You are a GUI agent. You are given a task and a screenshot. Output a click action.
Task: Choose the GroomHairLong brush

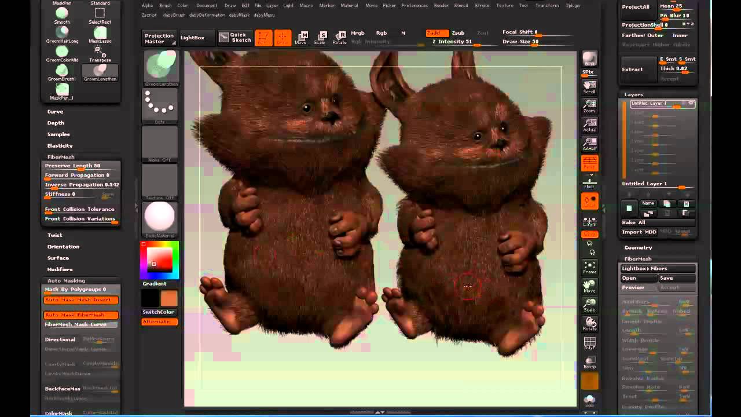click(x=62, y=35)
